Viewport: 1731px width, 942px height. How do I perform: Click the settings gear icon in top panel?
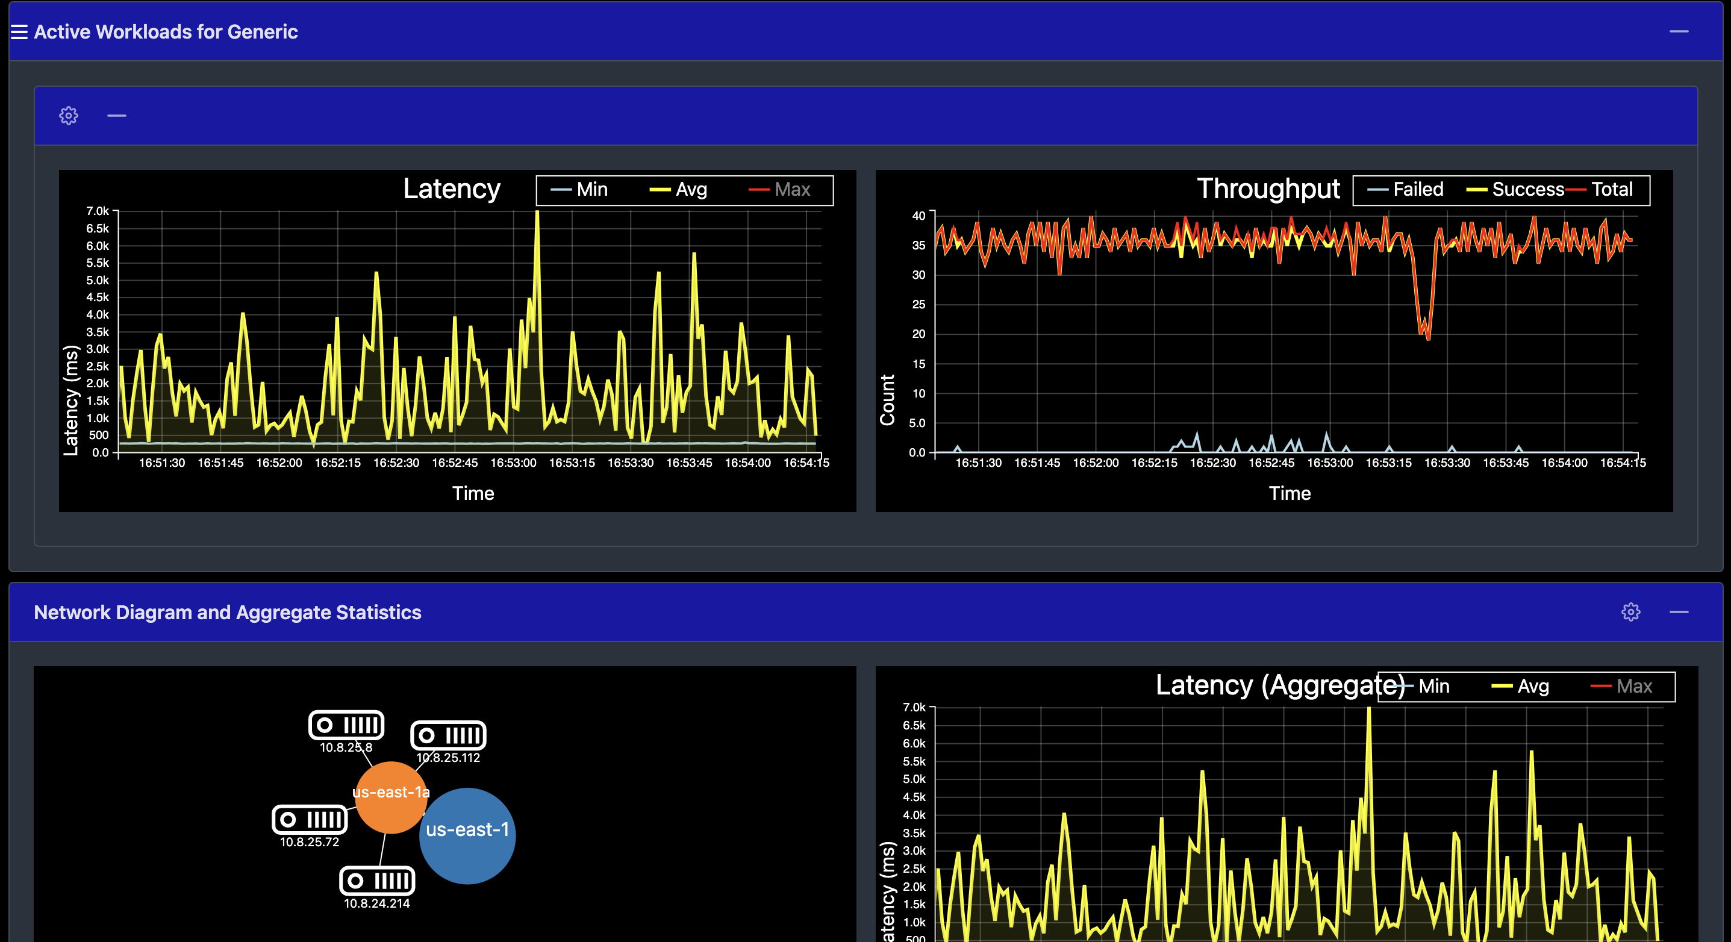click(67, 115)
